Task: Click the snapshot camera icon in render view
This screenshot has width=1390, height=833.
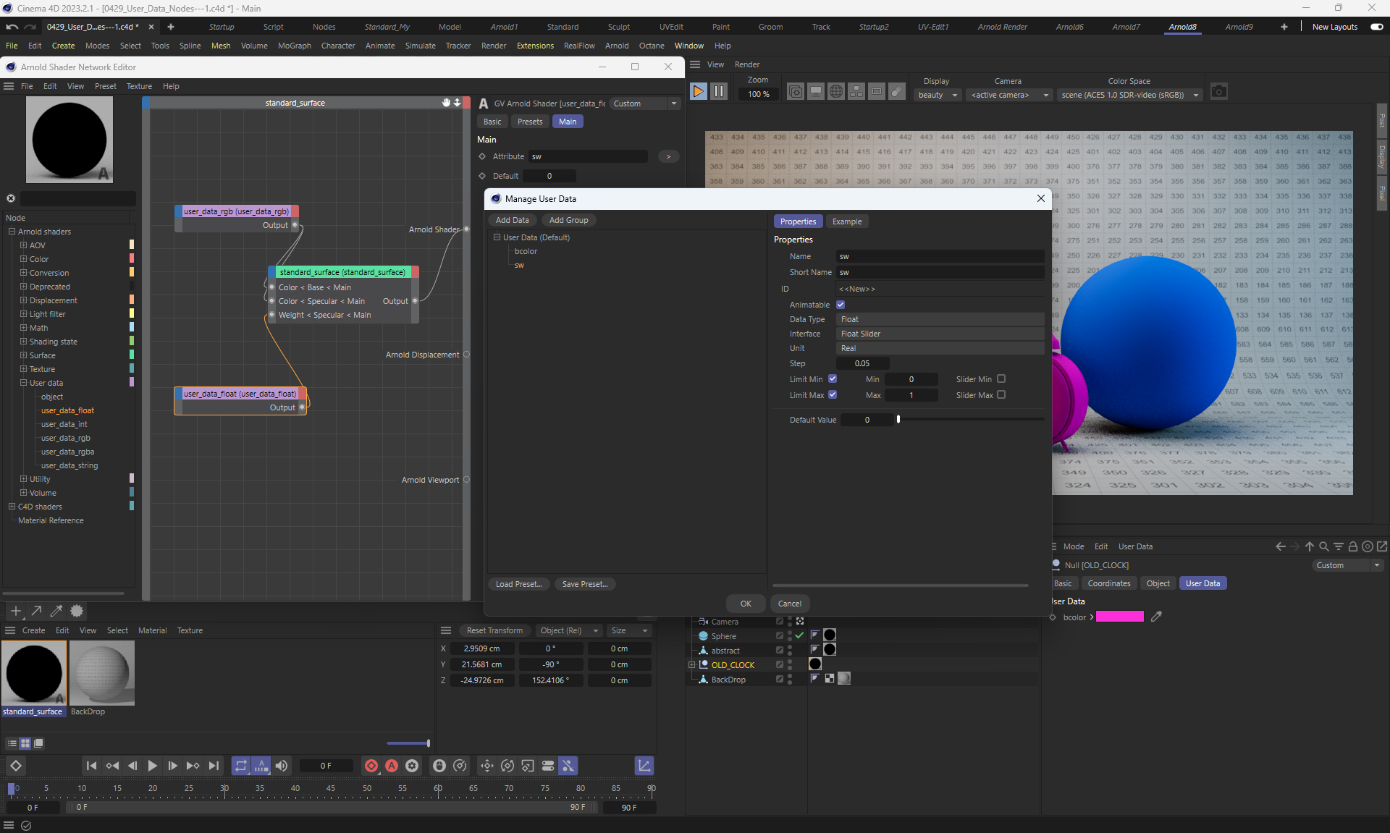Action: 1219,92
